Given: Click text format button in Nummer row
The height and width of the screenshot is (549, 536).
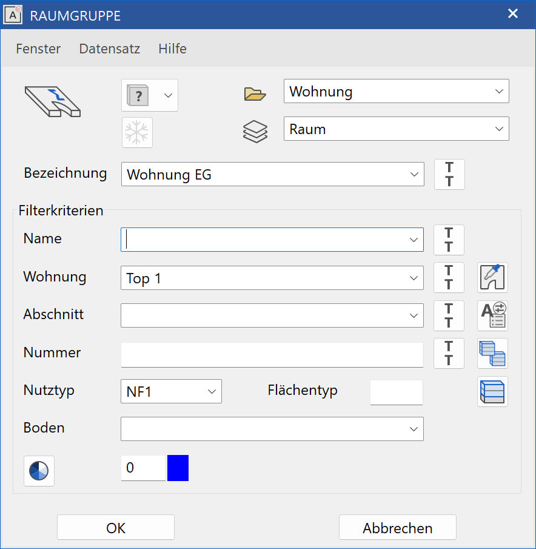Looking at the screenshot, I should pyautogui.click(x=449, y=353).
